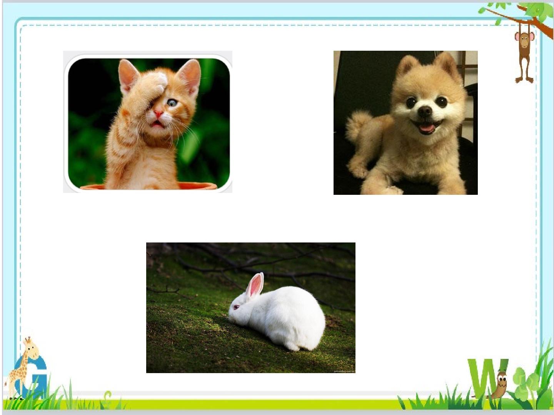Click the orange flower pot under kitten
This screenshot has width=554, height=415.
[x=149, y=186]
